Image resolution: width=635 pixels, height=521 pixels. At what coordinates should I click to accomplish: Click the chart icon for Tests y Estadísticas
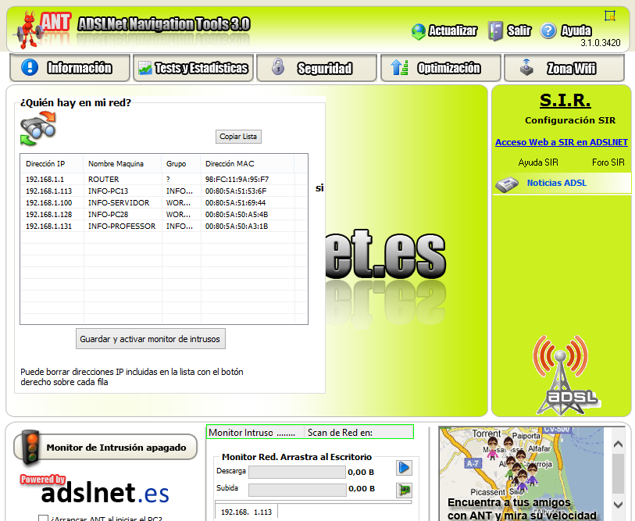pos(144,68)
